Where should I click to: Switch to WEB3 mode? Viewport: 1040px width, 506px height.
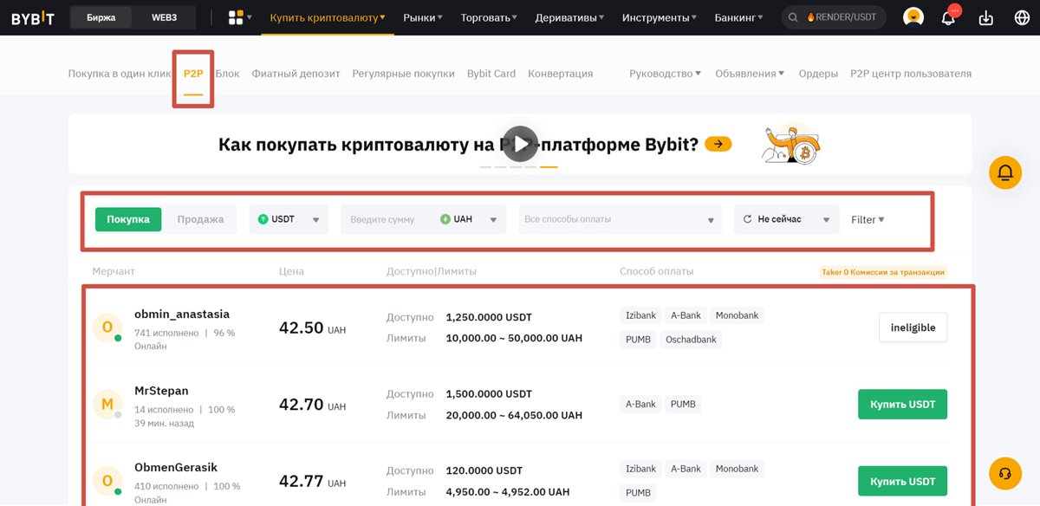[165, 17]
